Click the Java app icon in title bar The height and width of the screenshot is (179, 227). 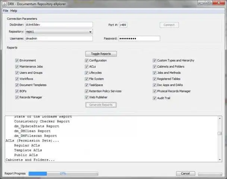click(4, 4)
